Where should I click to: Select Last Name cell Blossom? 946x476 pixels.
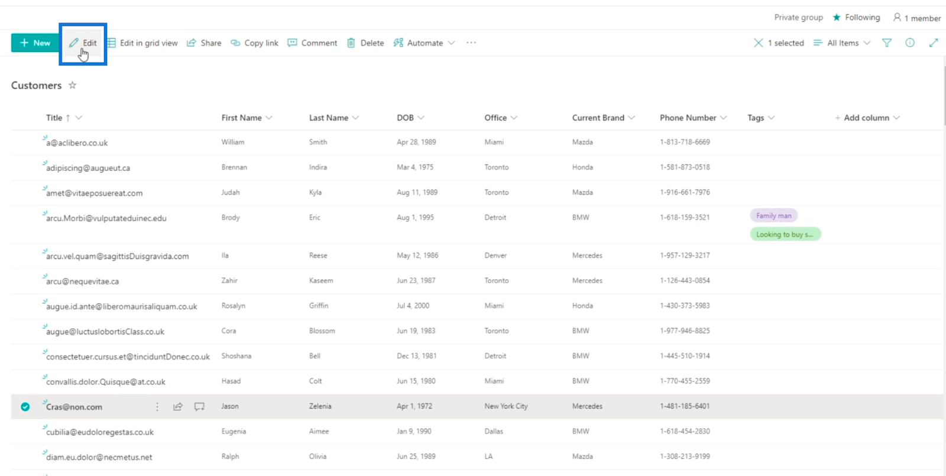pyautogui.click(x=322, y=331)
